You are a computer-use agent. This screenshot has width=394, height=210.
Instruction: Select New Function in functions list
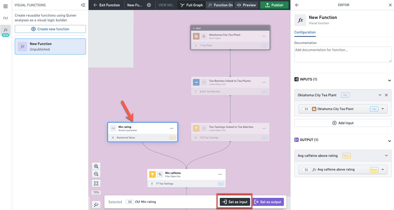(50, 47)
